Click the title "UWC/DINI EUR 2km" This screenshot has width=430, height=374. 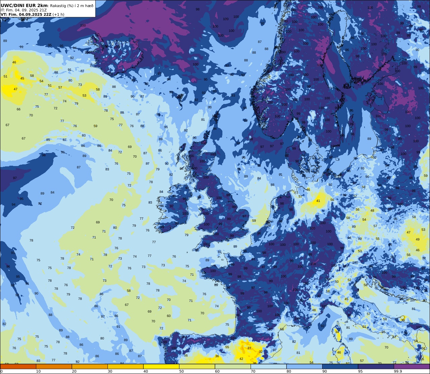(24, 5)
